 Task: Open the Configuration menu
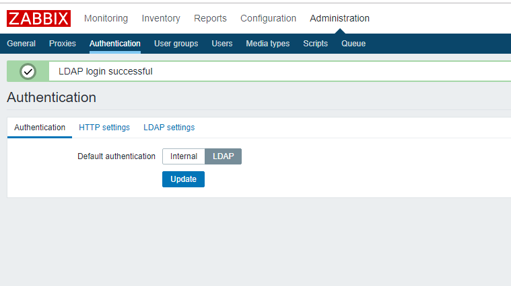(268, 18)
